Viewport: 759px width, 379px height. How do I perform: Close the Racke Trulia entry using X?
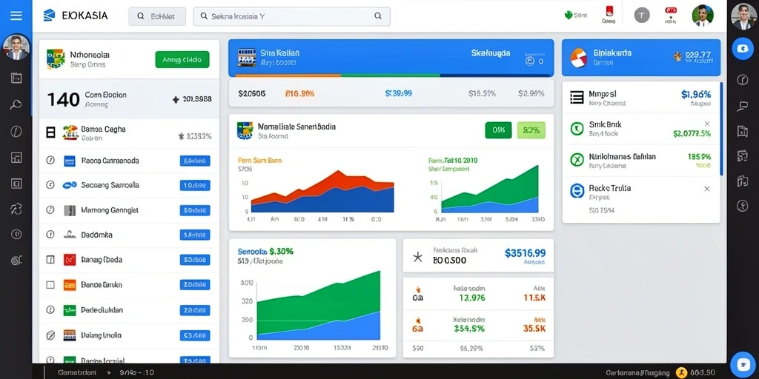tap(706, 189)
